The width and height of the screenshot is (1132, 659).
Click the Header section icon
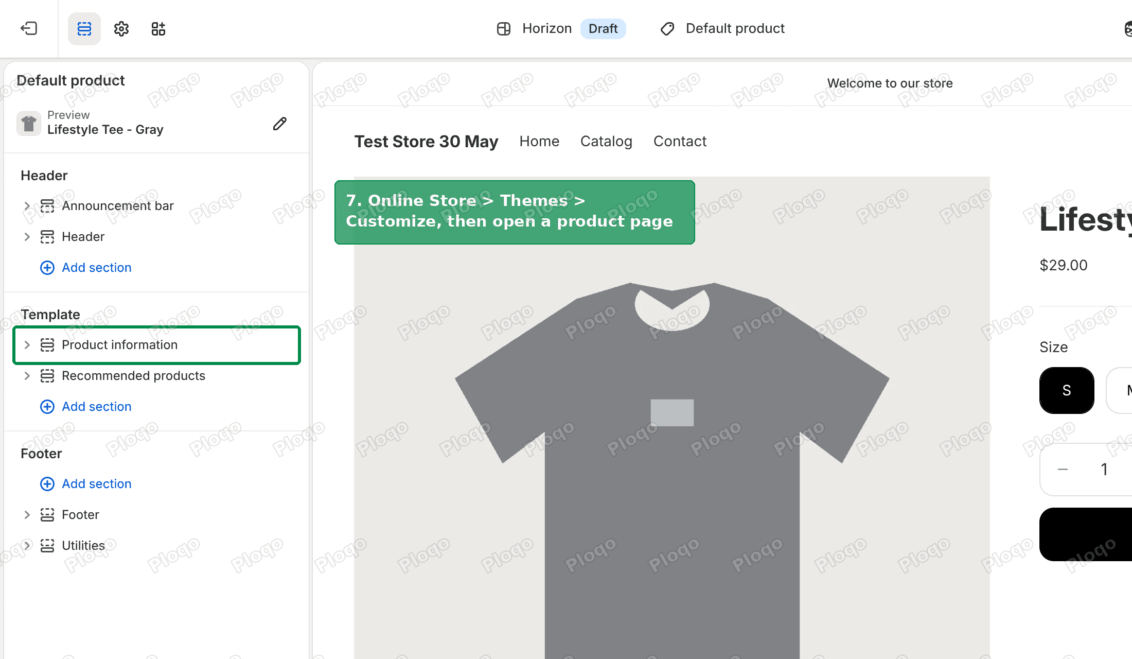[47, 237]
